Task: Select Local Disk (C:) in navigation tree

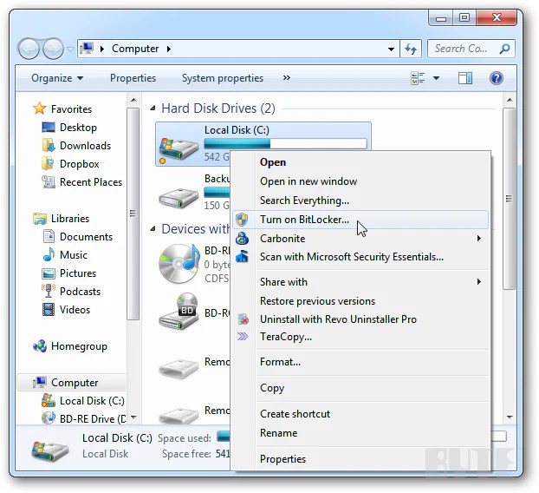Action: (92, 400)
